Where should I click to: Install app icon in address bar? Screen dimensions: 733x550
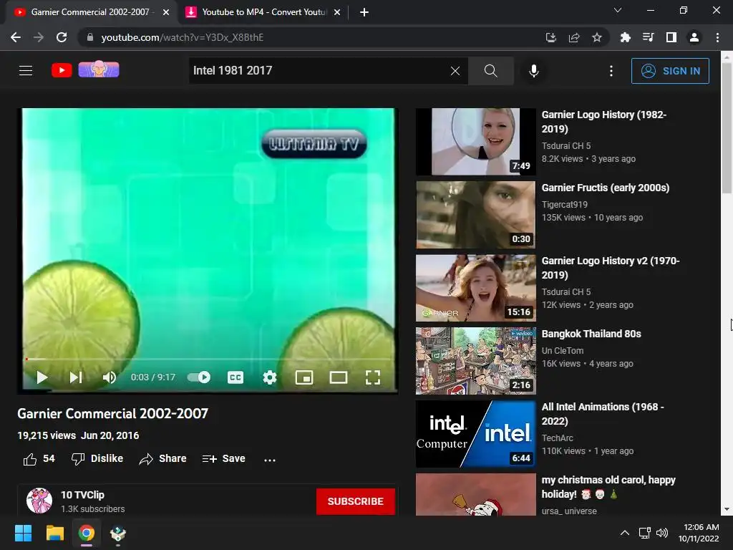coord(550,37)
